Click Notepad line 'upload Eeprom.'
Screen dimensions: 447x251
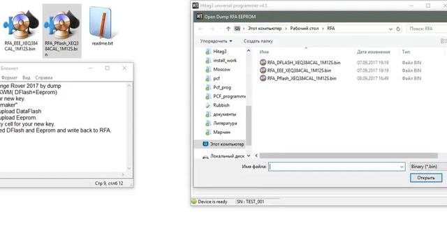click(x=19, y=118)
